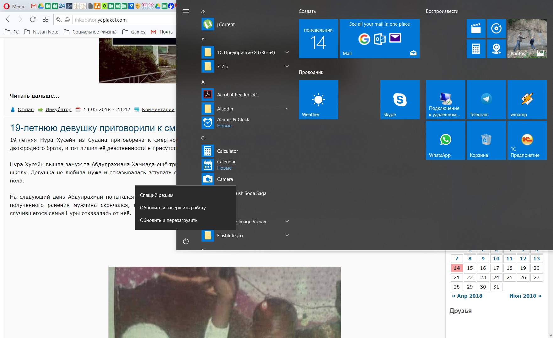Click the globe site-info icon

67,20
